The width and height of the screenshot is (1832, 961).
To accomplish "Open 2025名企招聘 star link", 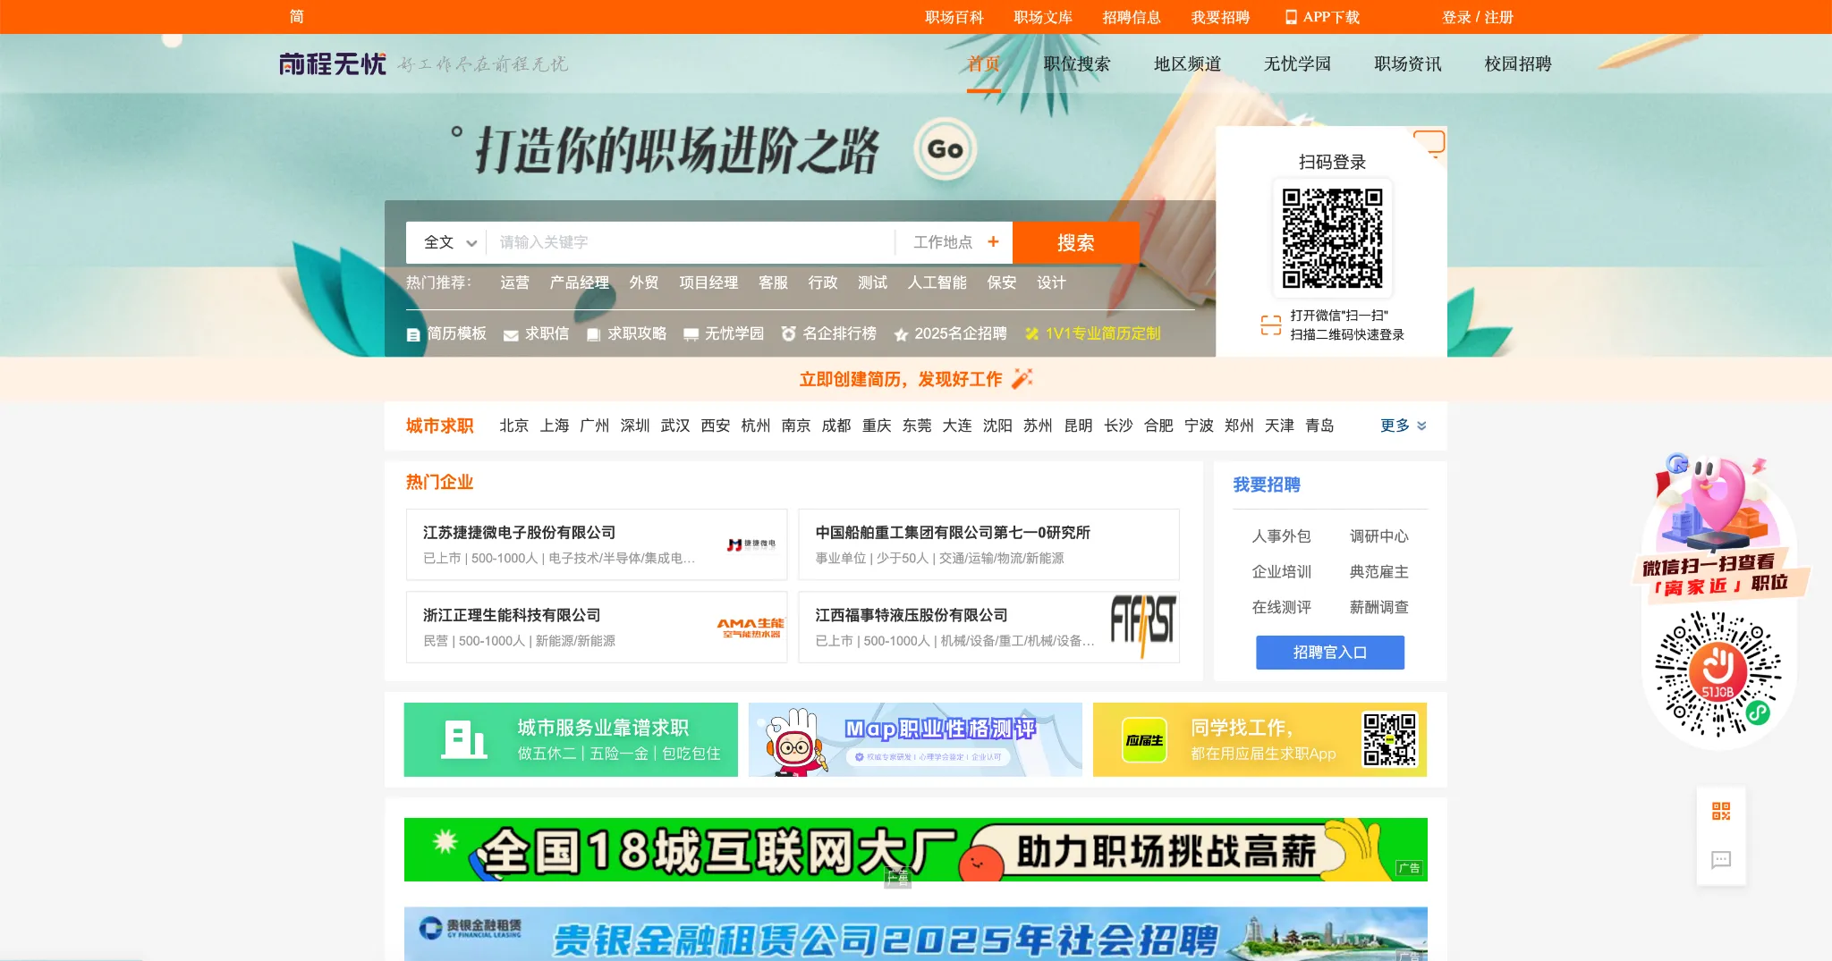I will [950, 333].
